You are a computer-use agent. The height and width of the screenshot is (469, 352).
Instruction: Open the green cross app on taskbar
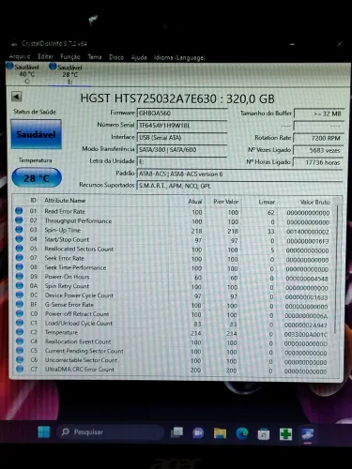tap(285, 434)
